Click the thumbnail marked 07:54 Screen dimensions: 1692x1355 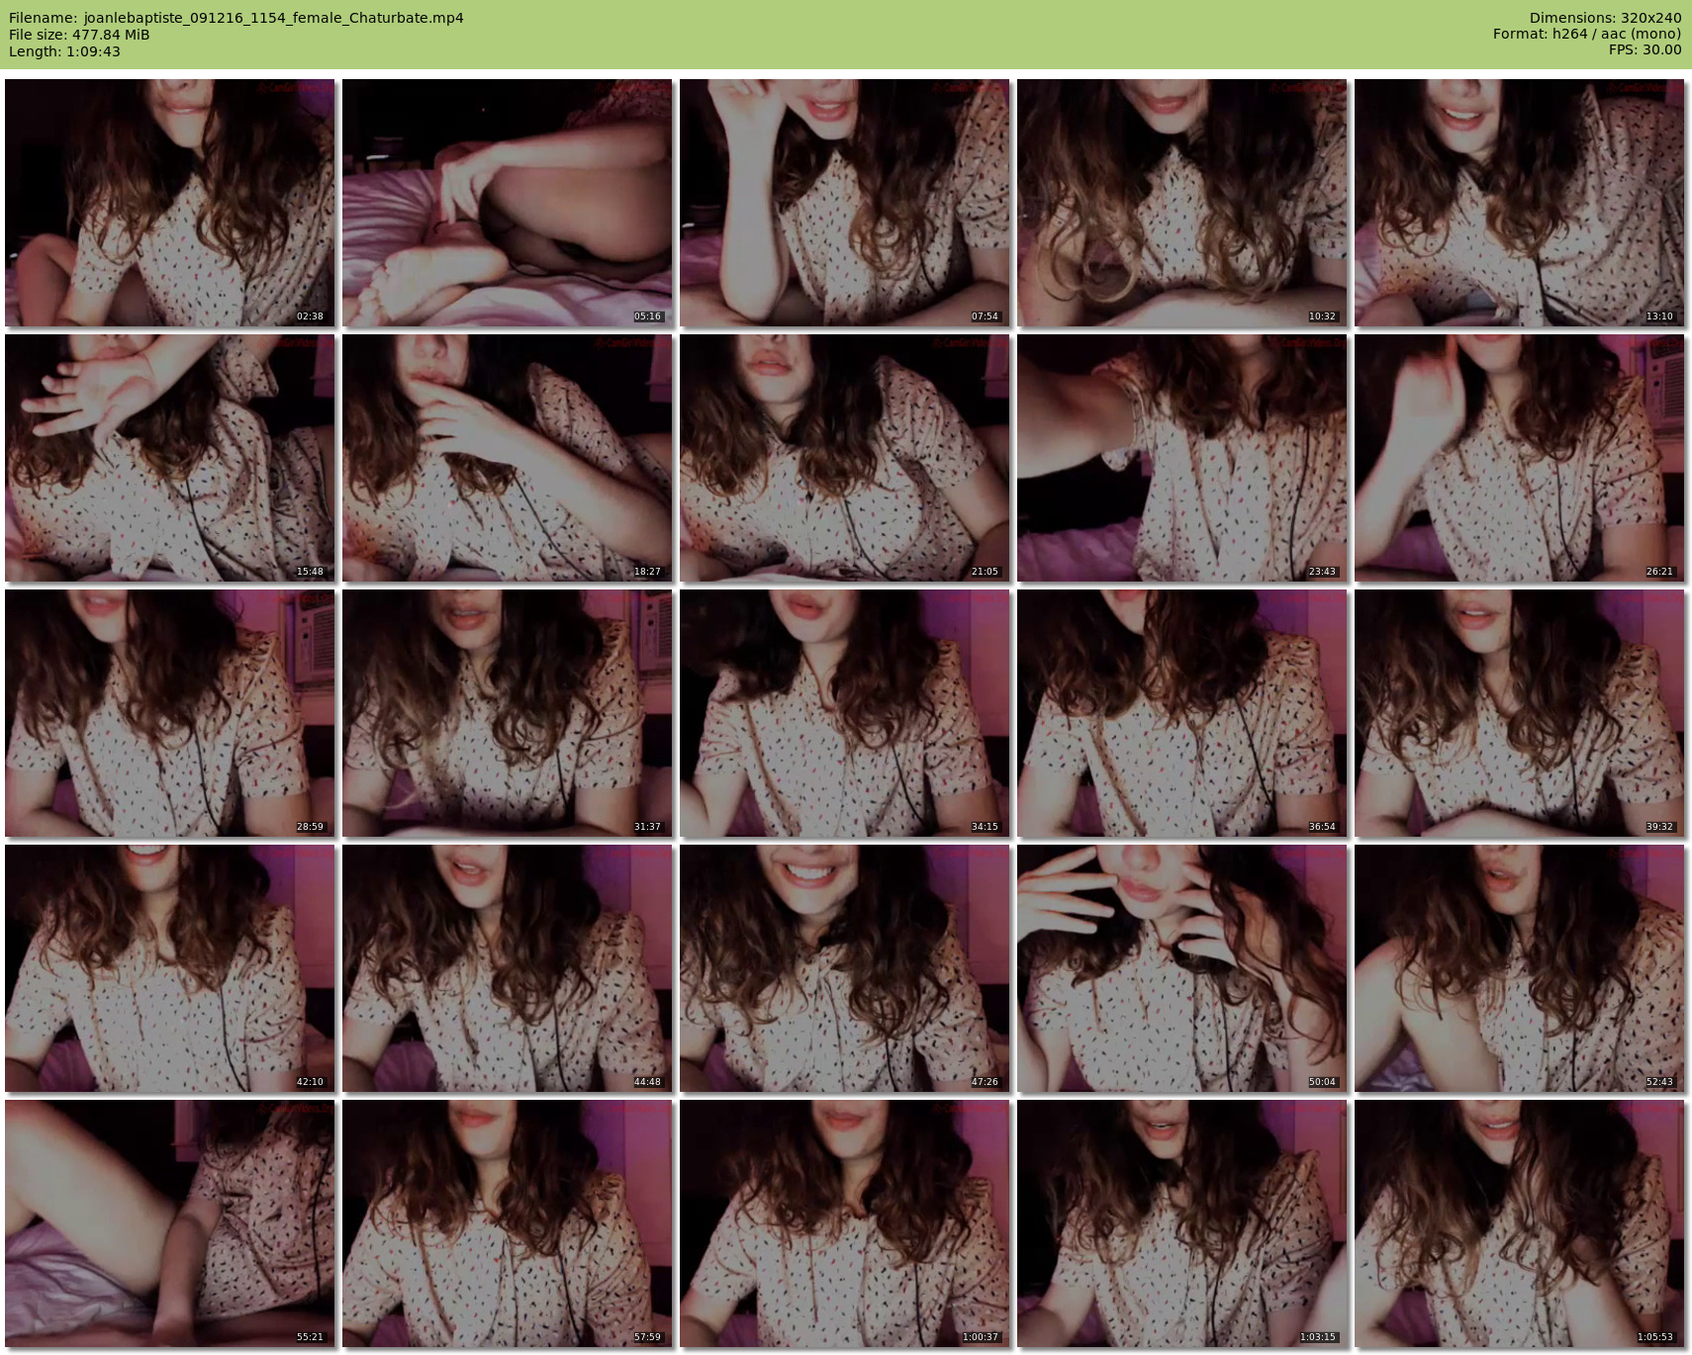tap(845, 203)
